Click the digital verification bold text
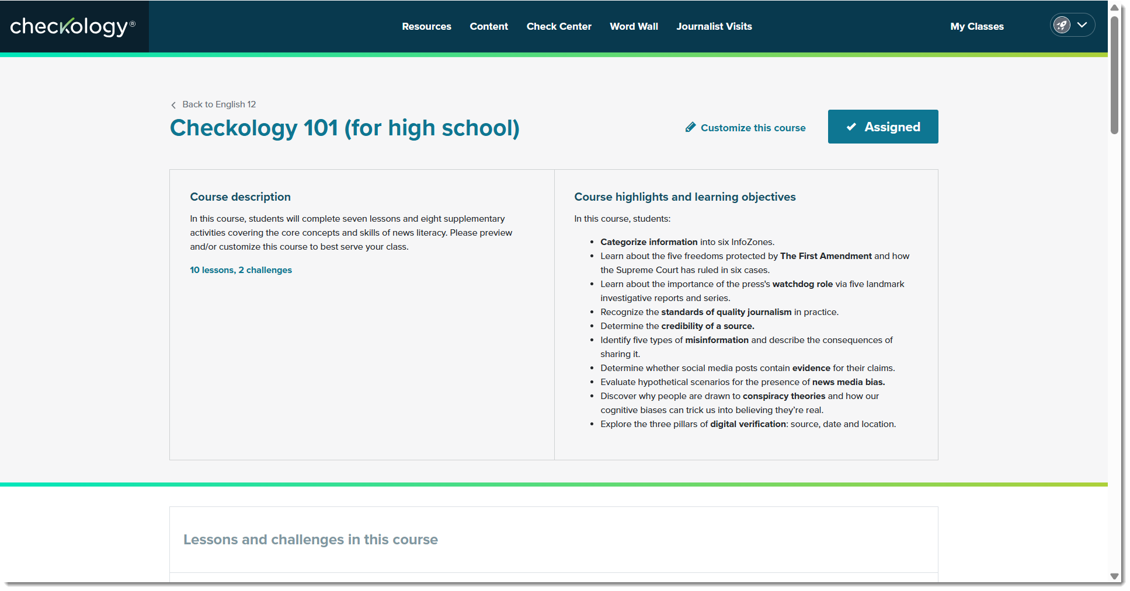The image size is (1130, 591). tap(748, 424)
